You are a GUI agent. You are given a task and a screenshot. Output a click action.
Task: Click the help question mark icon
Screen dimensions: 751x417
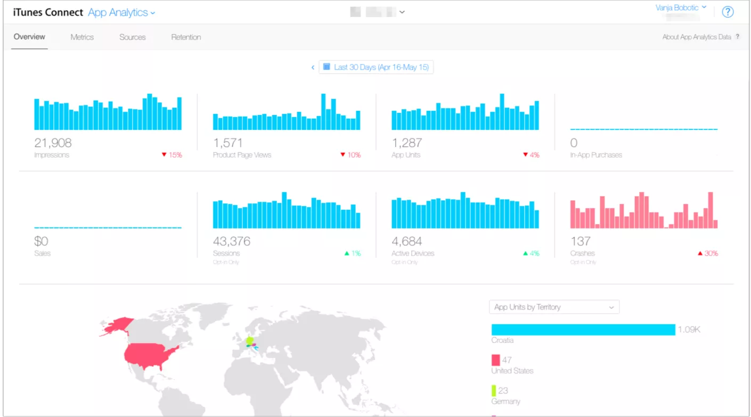coord(728,12)
